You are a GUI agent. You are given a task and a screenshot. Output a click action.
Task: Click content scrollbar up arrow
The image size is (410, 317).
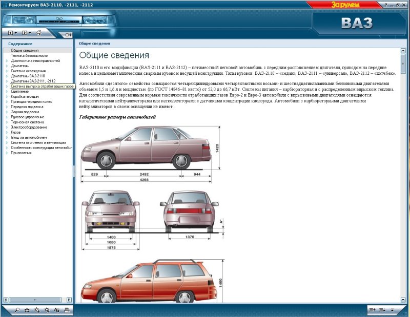coord(403,51)
